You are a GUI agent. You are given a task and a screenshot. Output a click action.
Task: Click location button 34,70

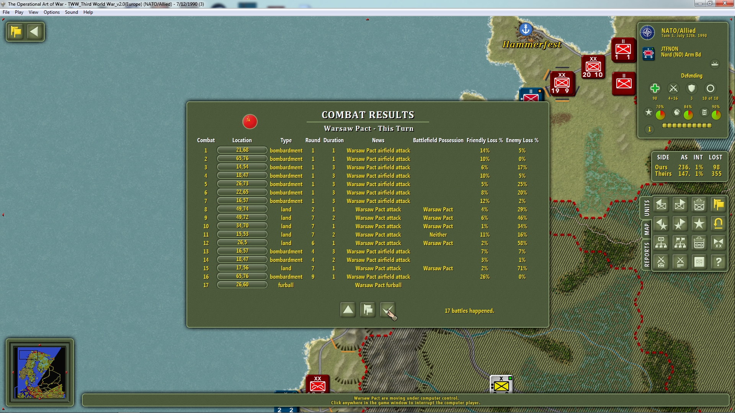[242, 226]
